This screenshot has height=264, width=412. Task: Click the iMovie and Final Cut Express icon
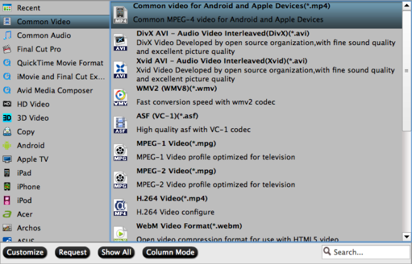click(x=7, y=77)
